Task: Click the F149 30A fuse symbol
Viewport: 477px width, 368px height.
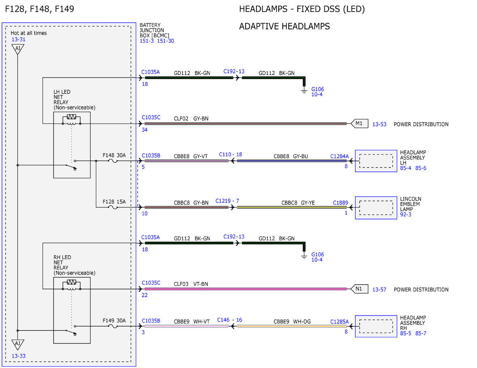Action: coord(113,326)
